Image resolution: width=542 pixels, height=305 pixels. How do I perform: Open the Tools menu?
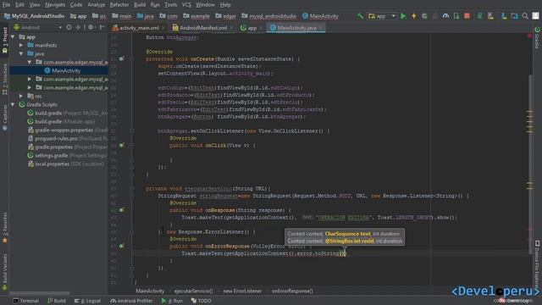(171, 5)
